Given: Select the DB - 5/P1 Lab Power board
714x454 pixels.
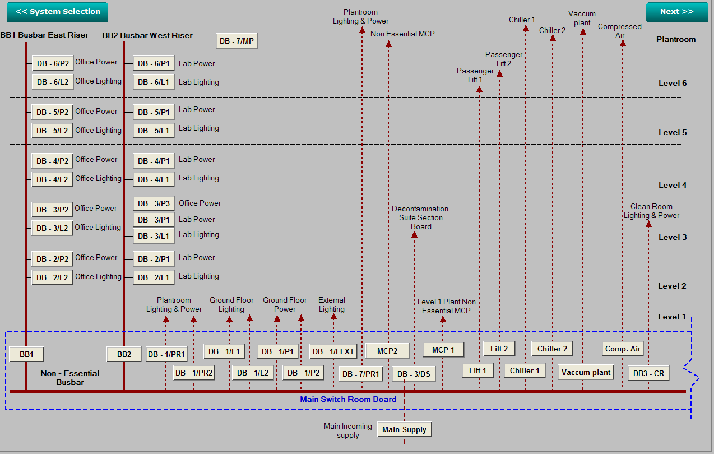Looking at the screenshot, I should (154, 112).
